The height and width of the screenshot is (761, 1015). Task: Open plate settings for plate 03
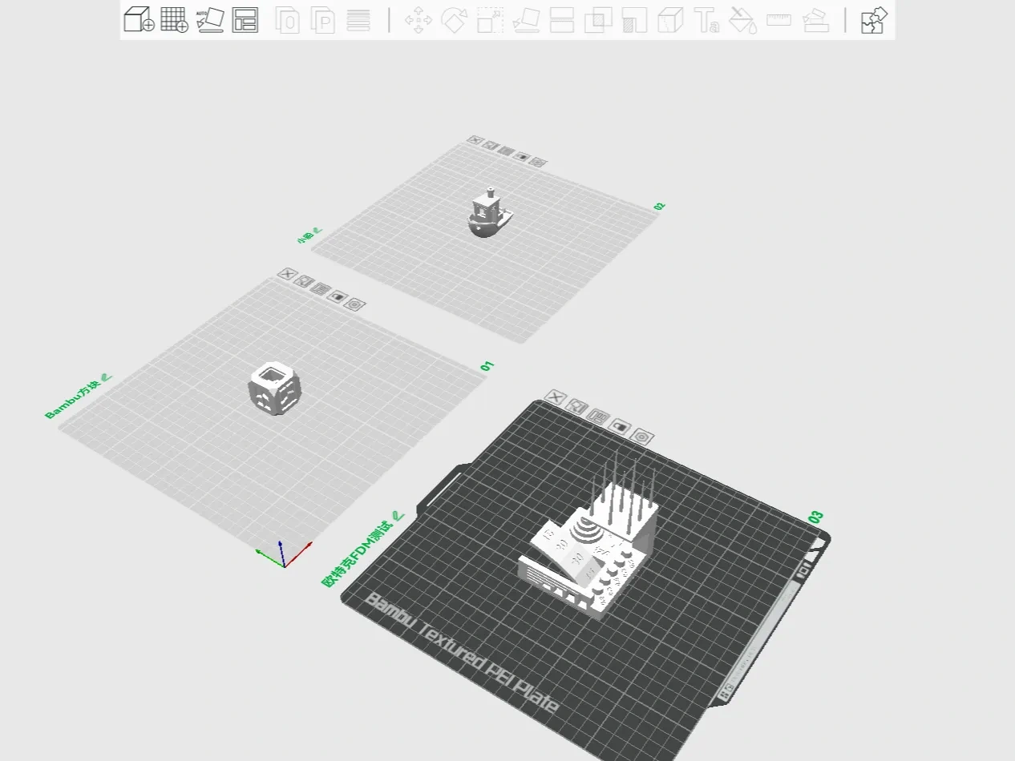[641, 436]
